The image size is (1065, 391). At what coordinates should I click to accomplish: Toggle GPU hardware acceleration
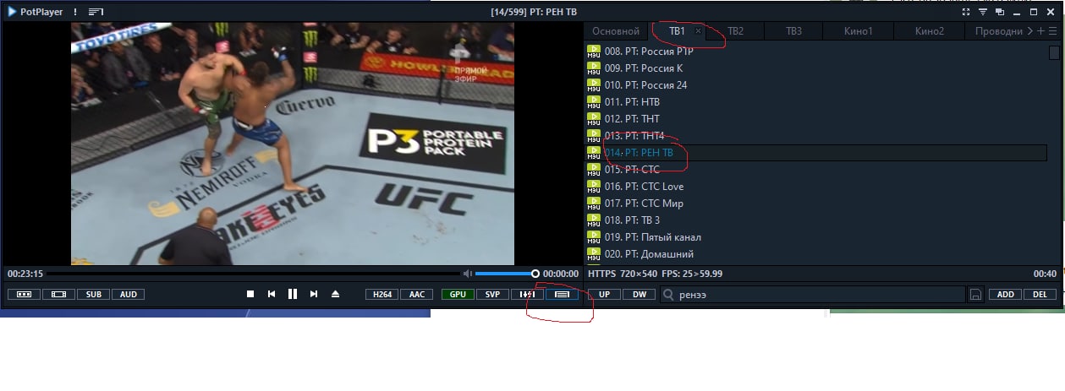(x=458, y=295)
